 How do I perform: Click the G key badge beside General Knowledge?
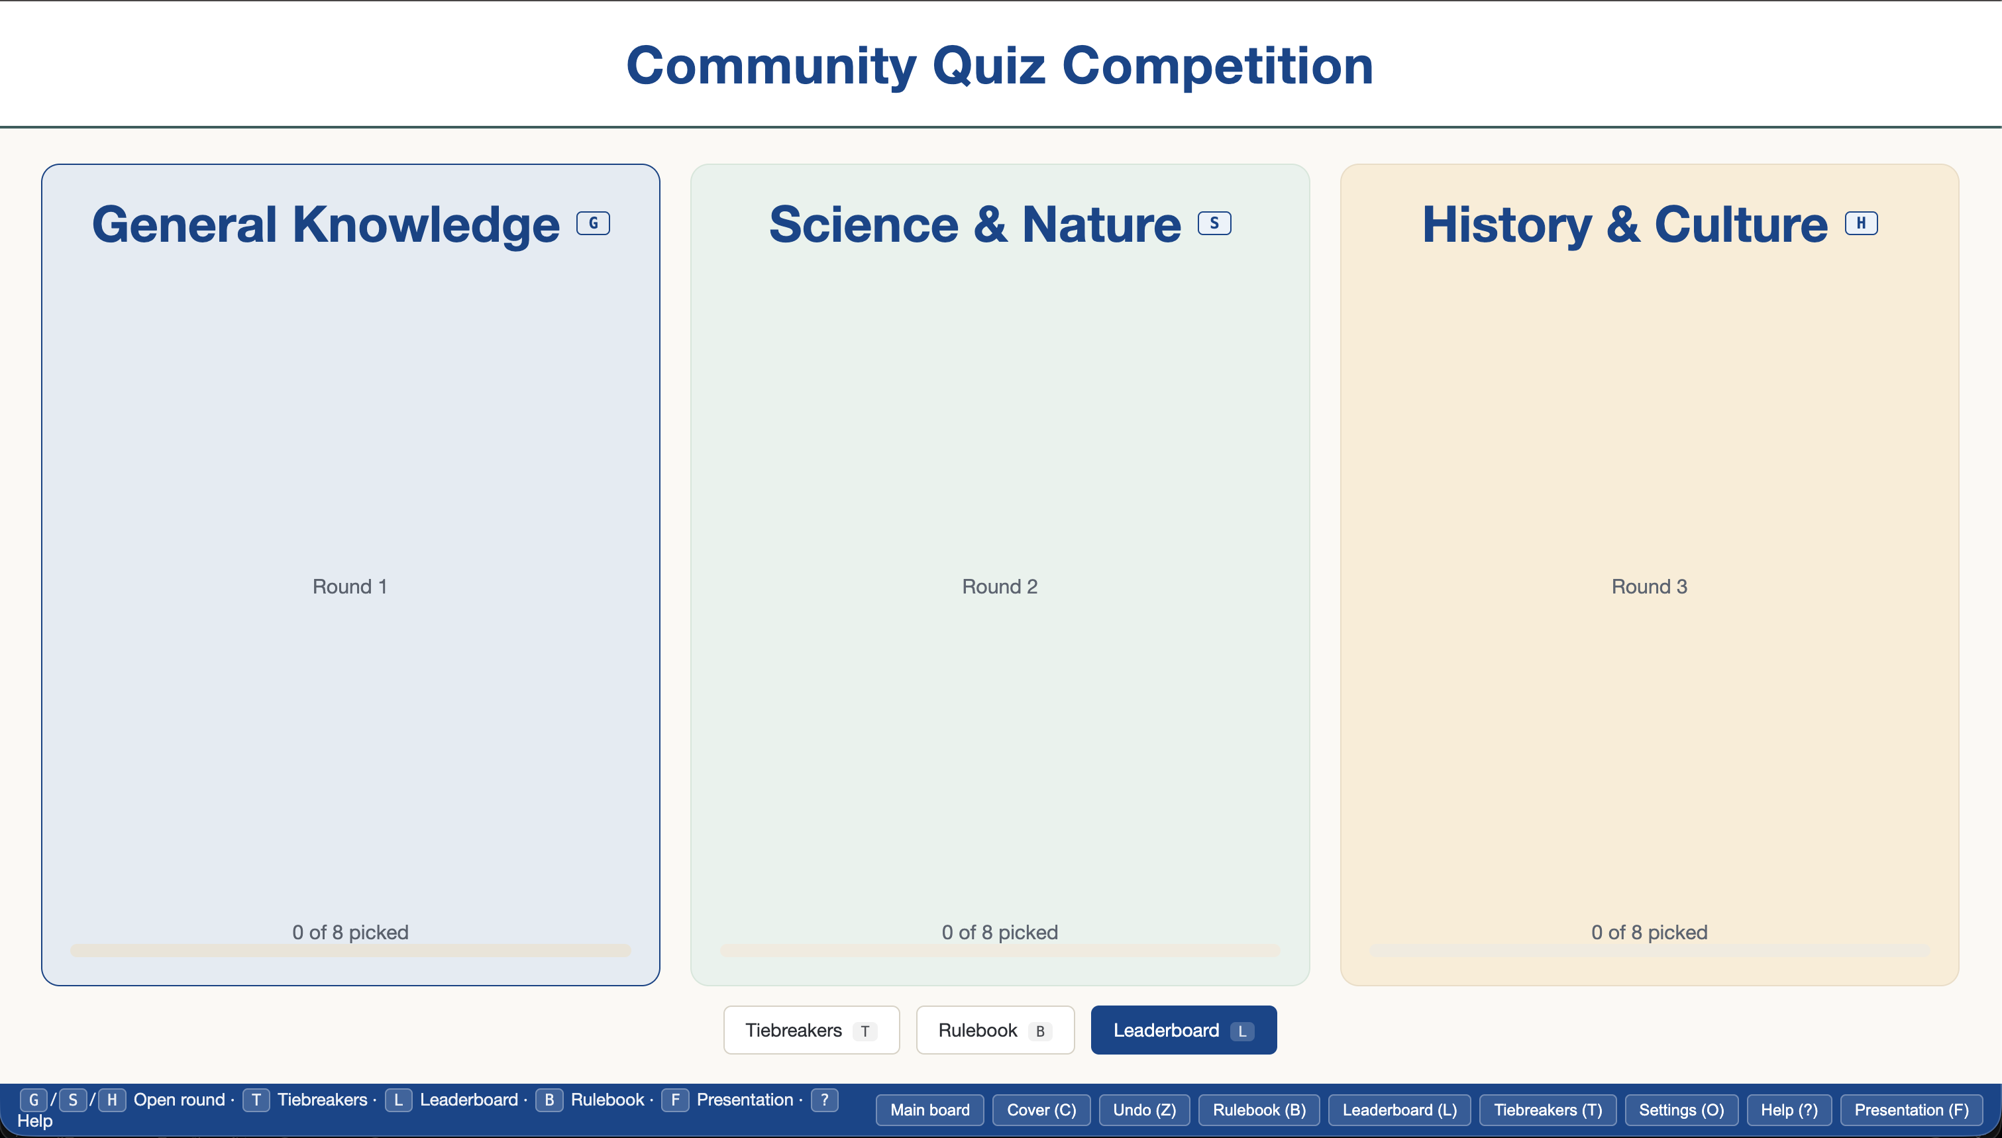pyautogui.click(x=593, y=223)
